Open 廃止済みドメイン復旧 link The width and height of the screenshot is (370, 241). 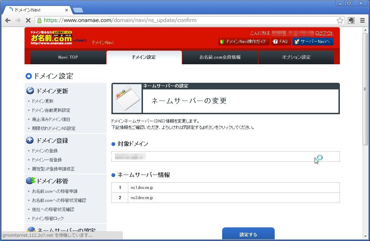pos(51,119)
